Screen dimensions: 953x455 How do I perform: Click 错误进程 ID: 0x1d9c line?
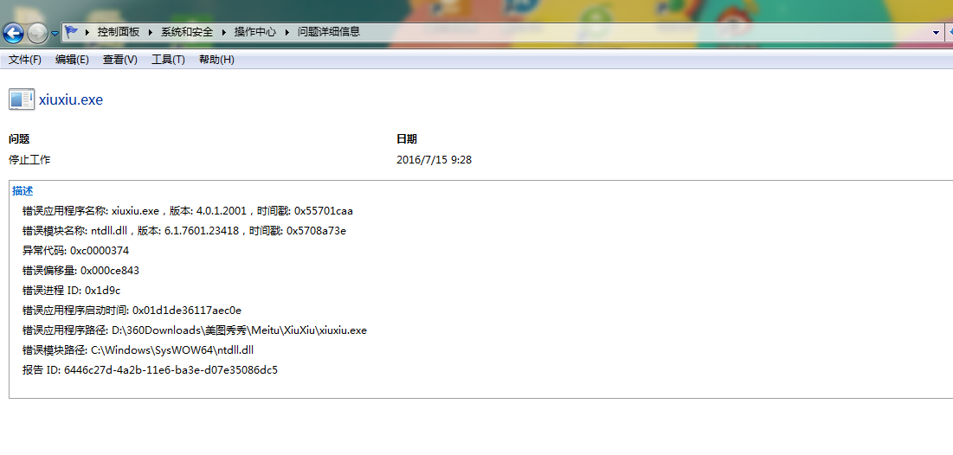[72, 291]
